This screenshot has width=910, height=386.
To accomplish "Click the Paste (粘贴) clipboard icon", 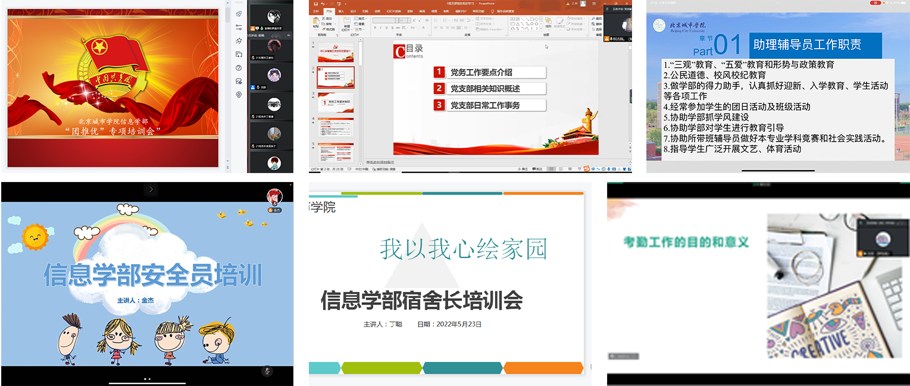I will [x=316, y=21].
